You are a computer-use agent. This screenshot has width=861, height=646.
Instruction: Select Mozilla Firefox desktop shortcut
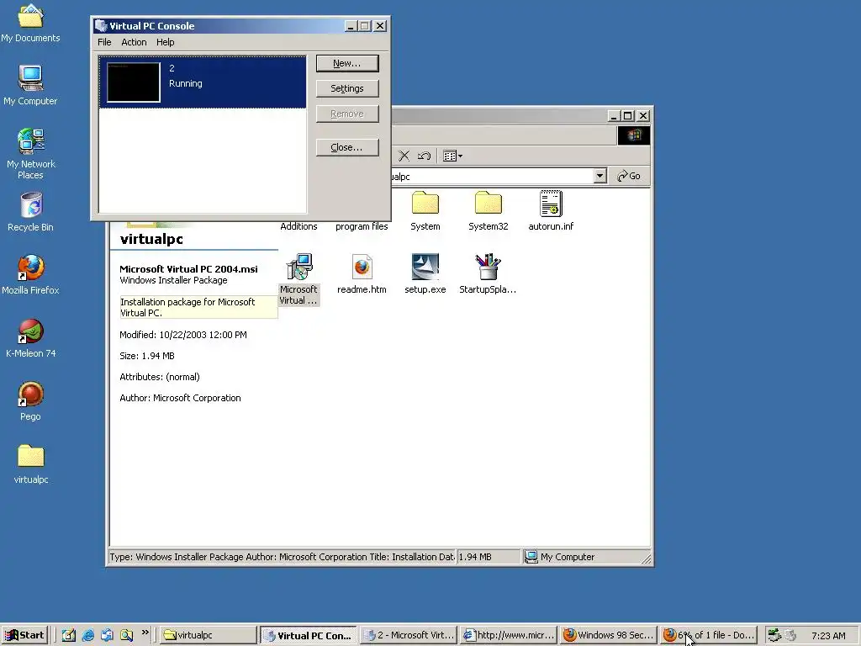pos(30,275)
